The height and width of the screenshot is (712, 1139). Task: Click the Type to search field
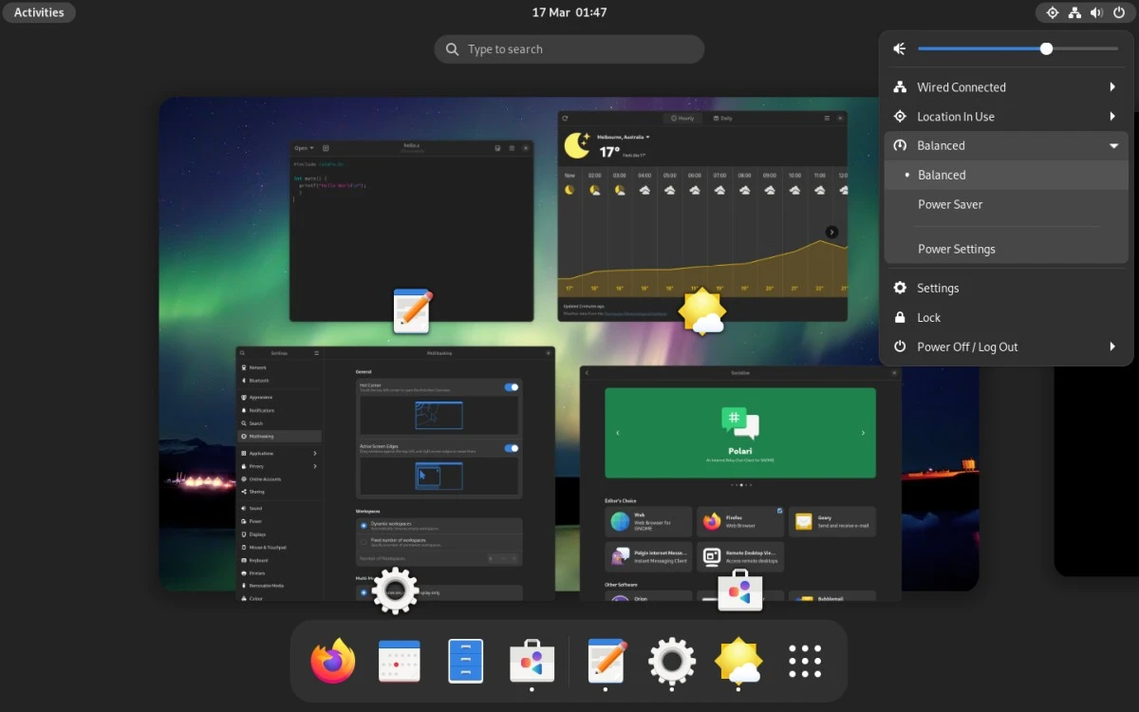coord(569,48)
